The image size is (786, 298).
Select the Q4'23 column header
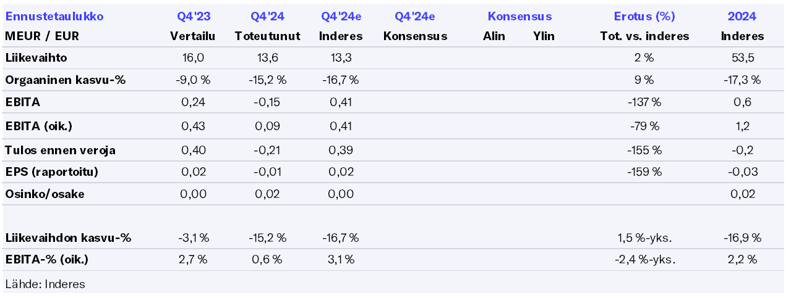pos(192,17)
